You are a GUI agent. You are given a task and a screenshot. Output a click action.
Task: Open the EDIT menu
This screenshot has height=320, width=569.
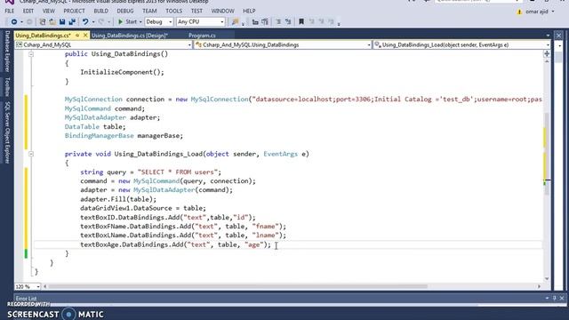pos(28,11)
